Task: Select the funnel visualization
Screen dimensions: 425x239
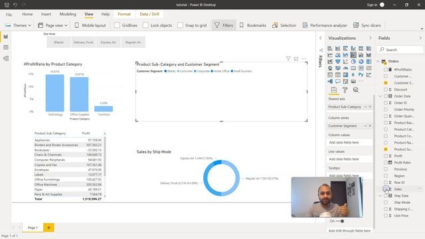Action: [338, 62]
